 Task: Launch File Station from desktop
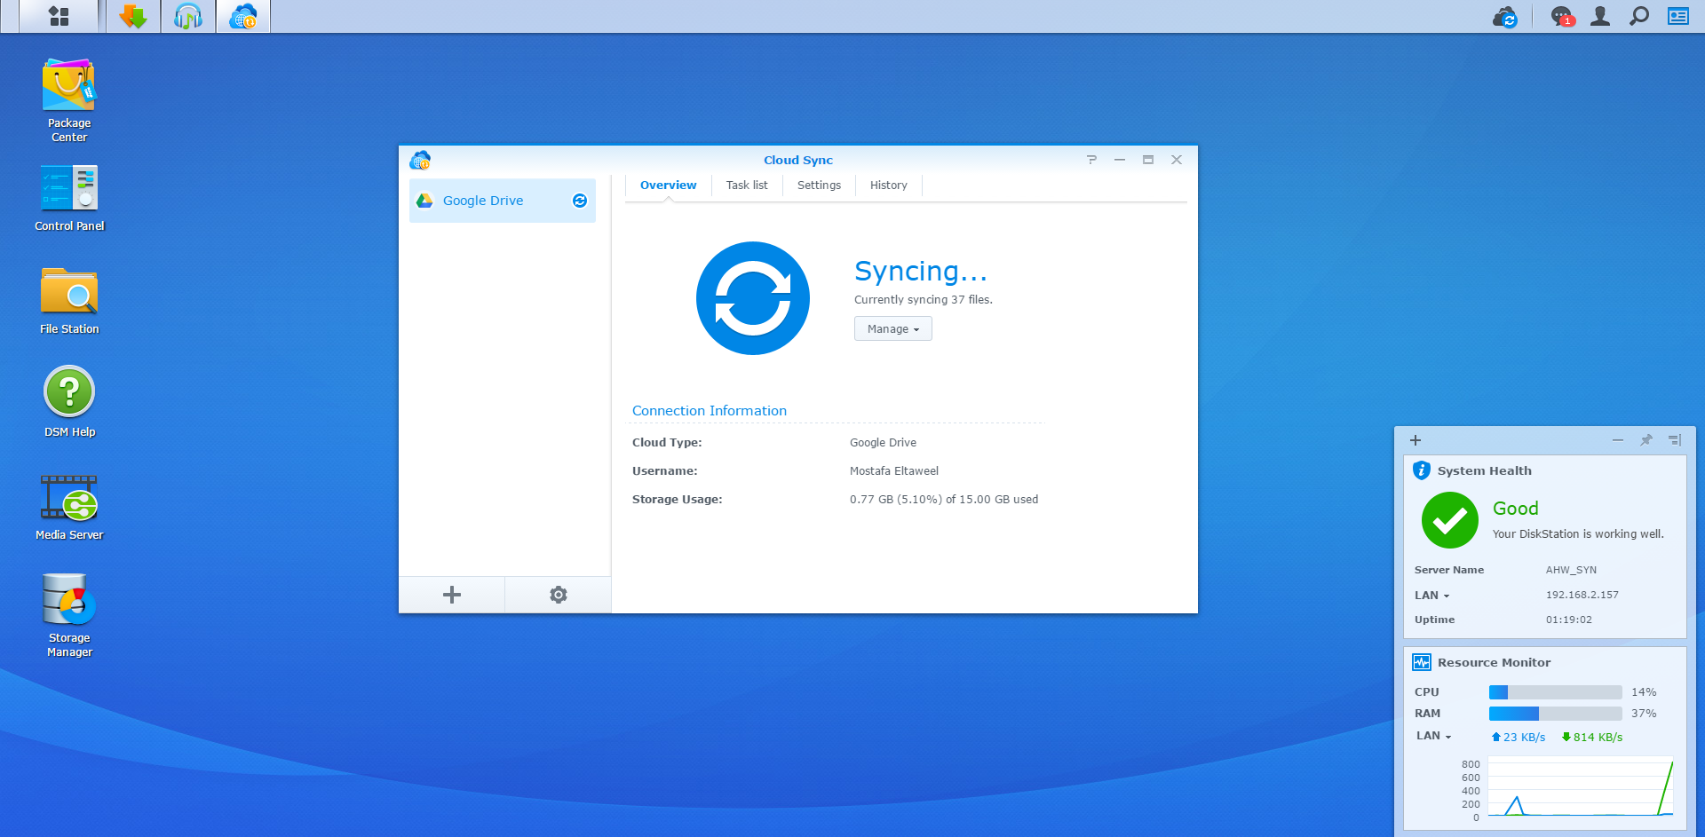[69, 302]
